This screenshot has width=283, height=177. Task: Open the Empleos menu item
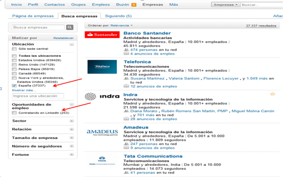101,4
